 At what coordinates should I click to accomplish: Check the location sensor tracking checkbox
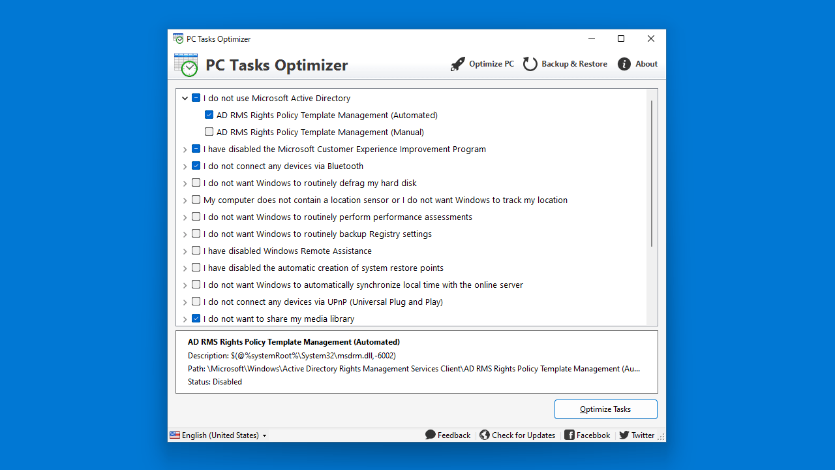pyautogui.click(x=196, y=200)
